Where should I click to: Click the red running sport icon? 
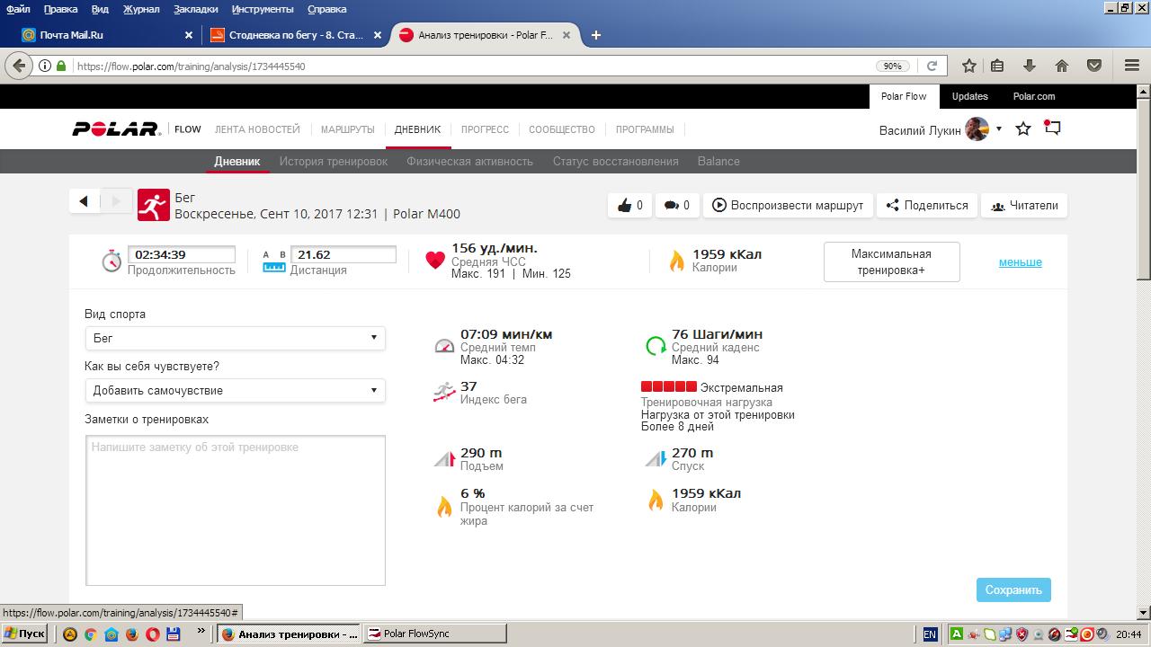(153, 205)
